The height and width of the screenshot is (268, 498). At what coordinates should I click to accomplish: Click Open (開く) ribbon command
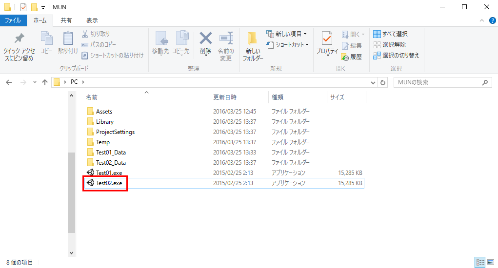pyautogui.click(x=353, y=34)
